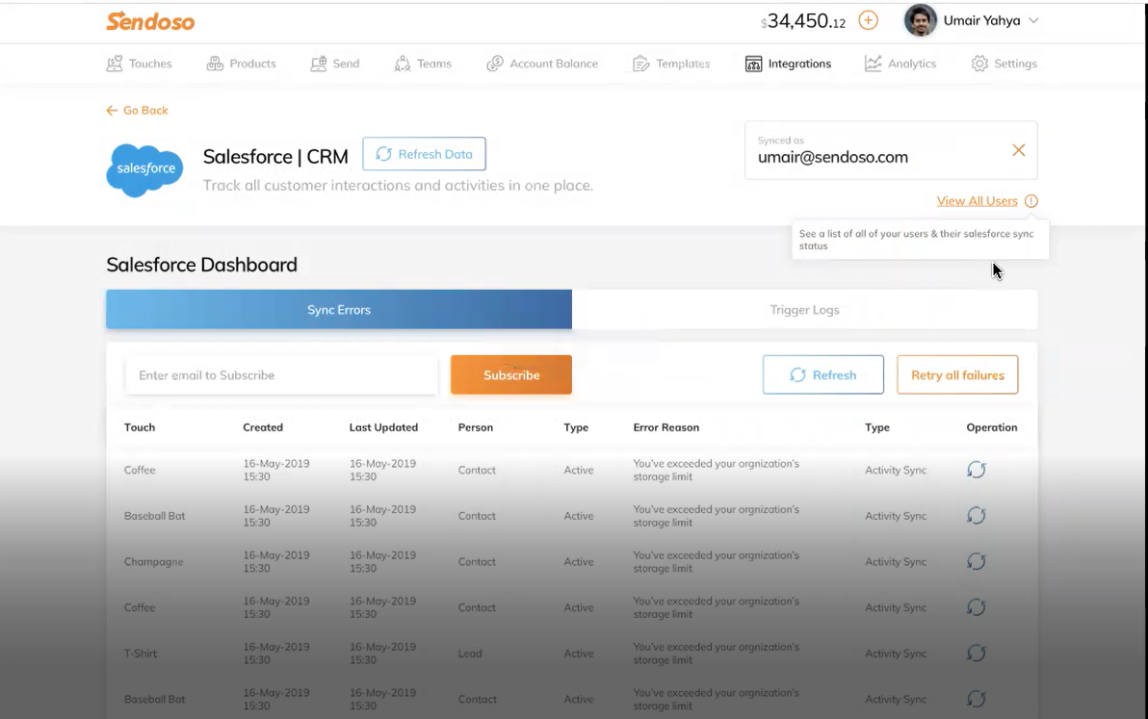Click the Operation column header
The image size is (1148, 719).
coord(991,427)
